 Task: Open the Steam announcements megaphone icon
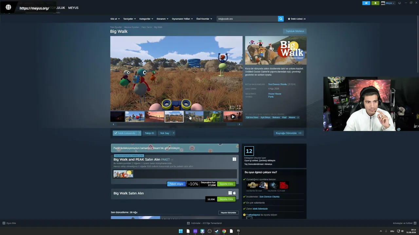[x=366, y=3]
